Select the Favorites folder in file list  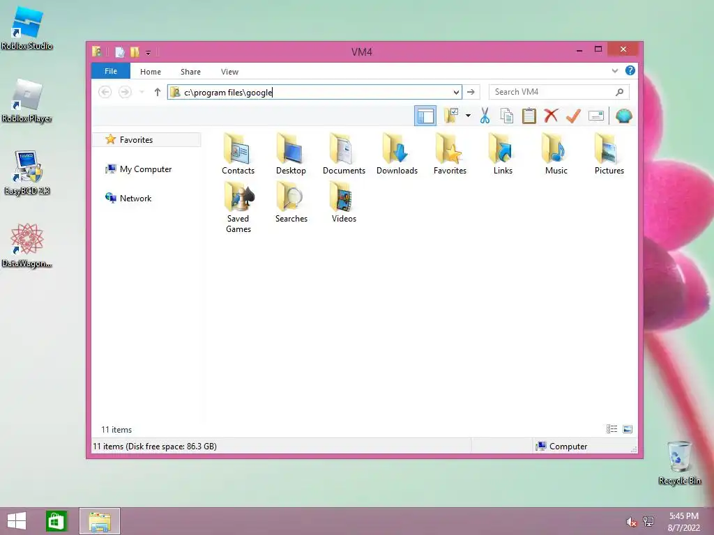tap(450, 154)
